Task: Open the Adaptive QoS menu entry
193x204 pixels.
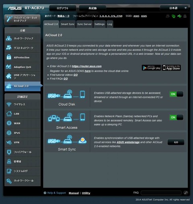Action: pyautogui.click(x=23, y=67)
